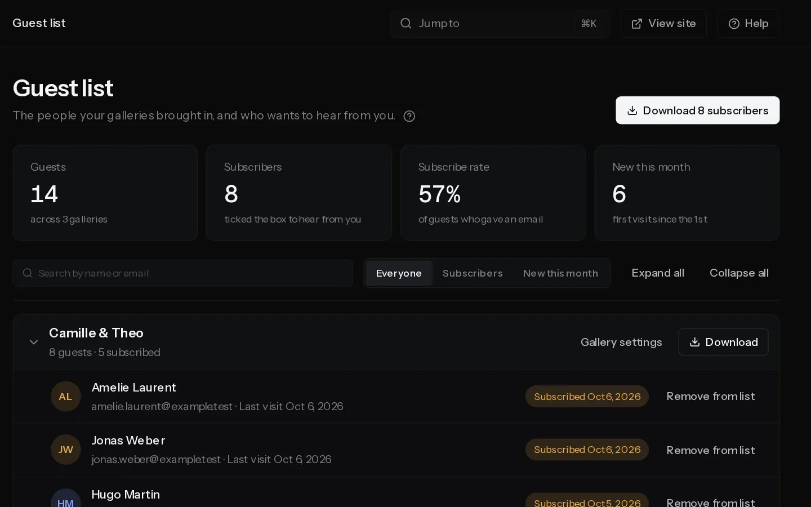Viewport: 811px width, 507px height.
Task: Click the Subscribe rate card showing 57%
Action: tap(493, 193)
